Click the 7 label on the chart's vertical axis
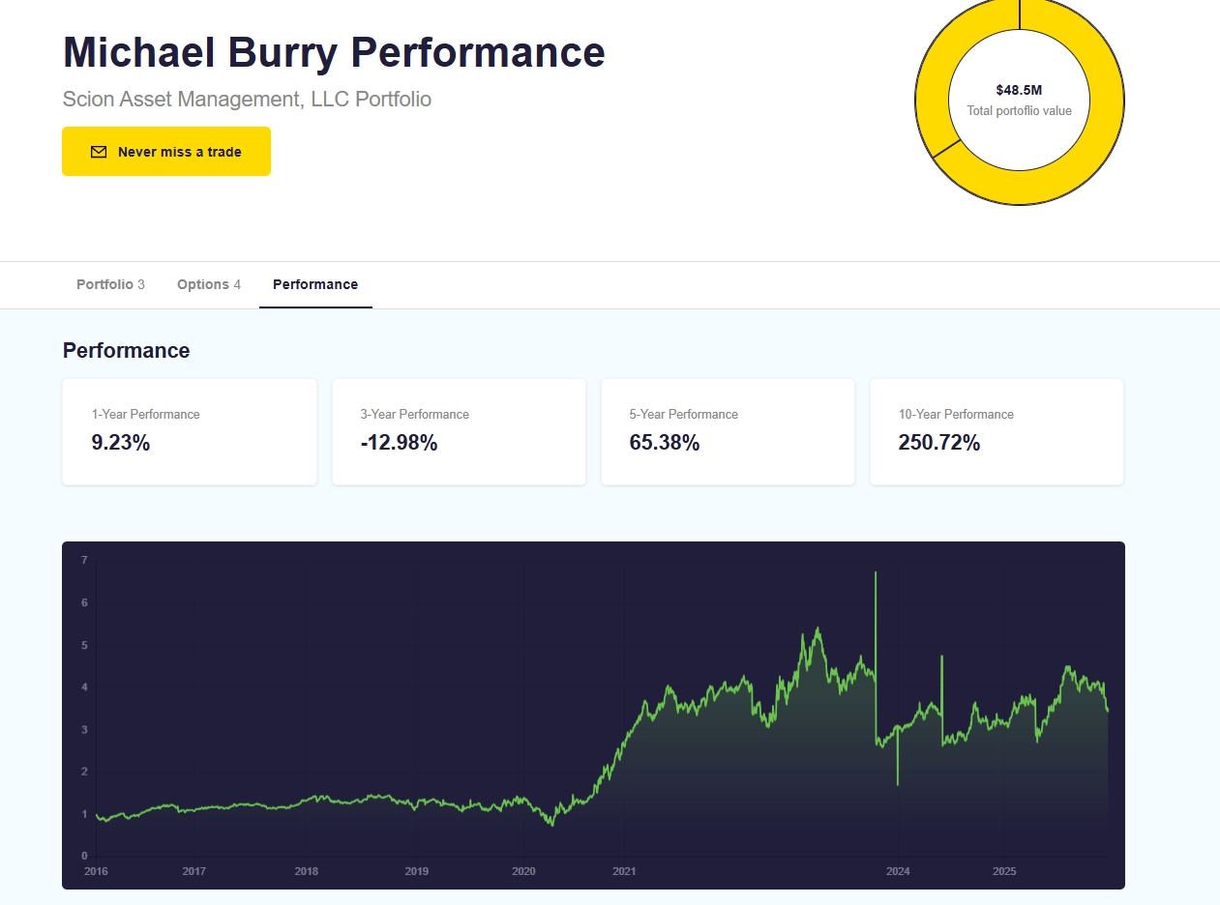The width and height of the screenshot is (1220, 905). (x=84, y=561)
